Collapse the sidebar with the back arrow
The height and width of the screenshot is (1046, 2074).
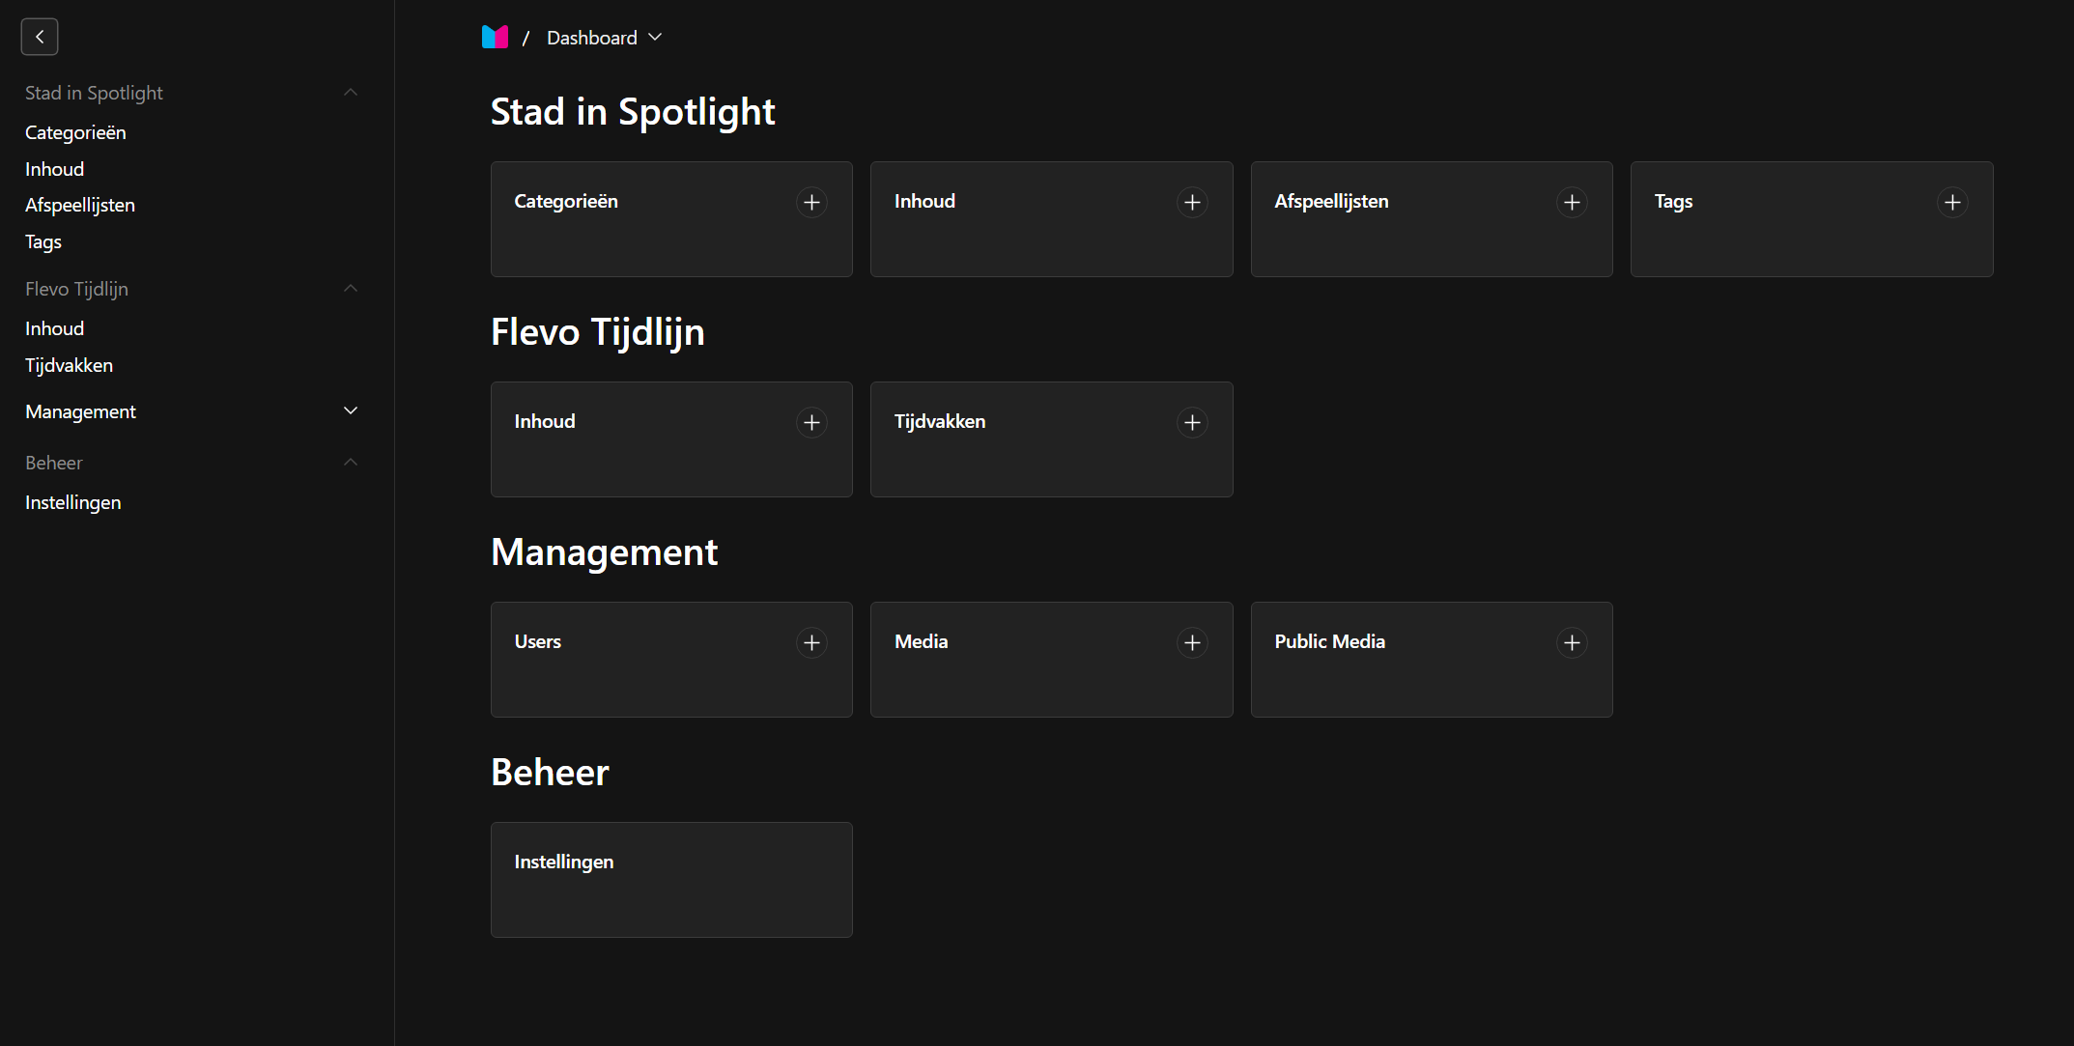40,37
